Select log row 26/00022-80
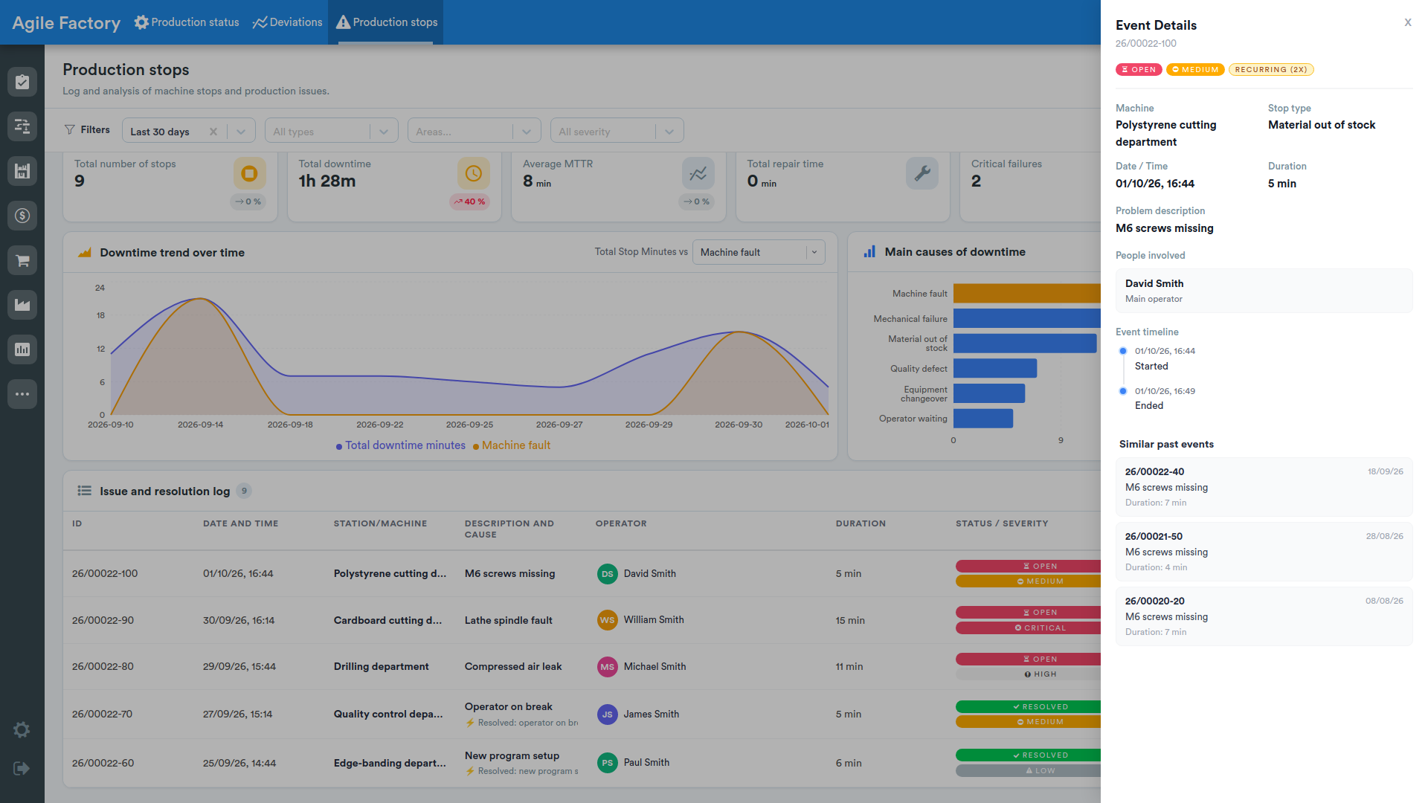Image resolution: width=1428 pixels, height=803 pixels. coord(582,667)
